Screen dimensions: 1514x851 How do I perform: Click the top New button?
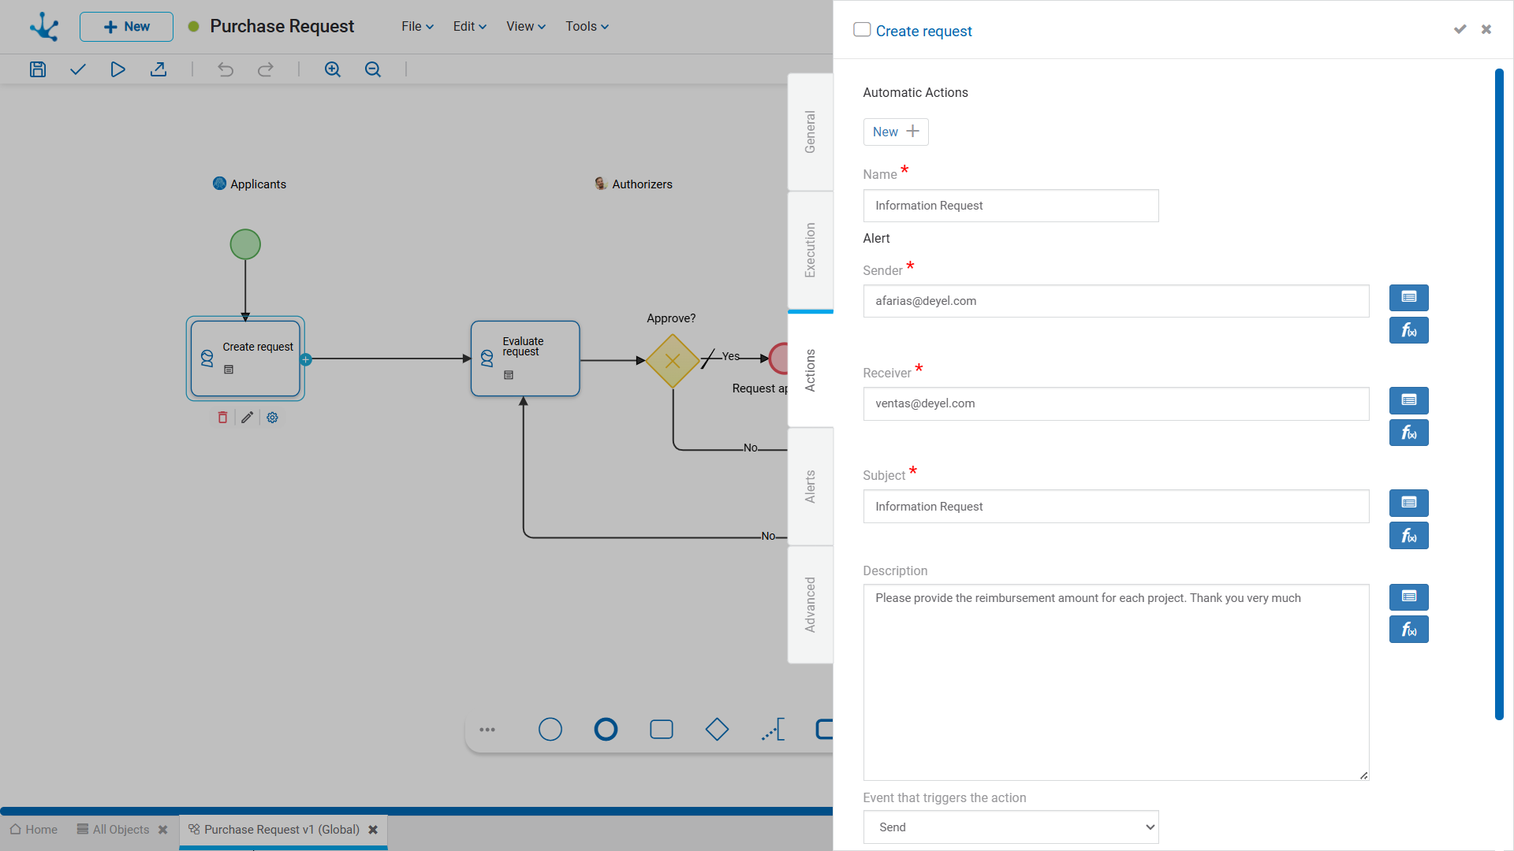click(x=126, y=26)
